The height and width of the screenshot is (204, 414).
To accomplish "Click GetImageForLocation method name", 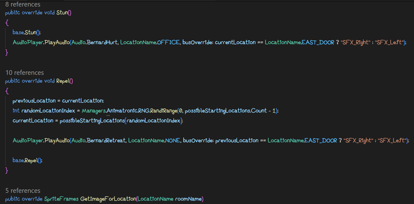I will (108, 198).
